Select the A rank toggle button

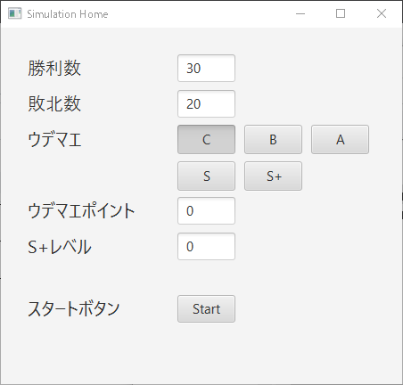click(340, 139)
